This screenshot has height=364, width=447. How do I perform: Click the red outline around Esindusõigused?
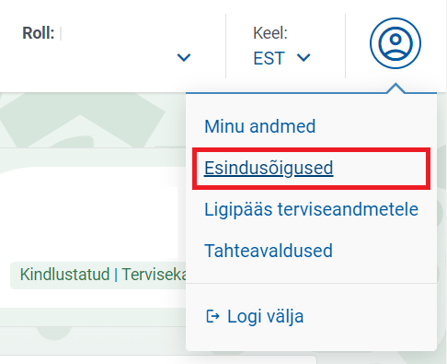tap(311, 169)
